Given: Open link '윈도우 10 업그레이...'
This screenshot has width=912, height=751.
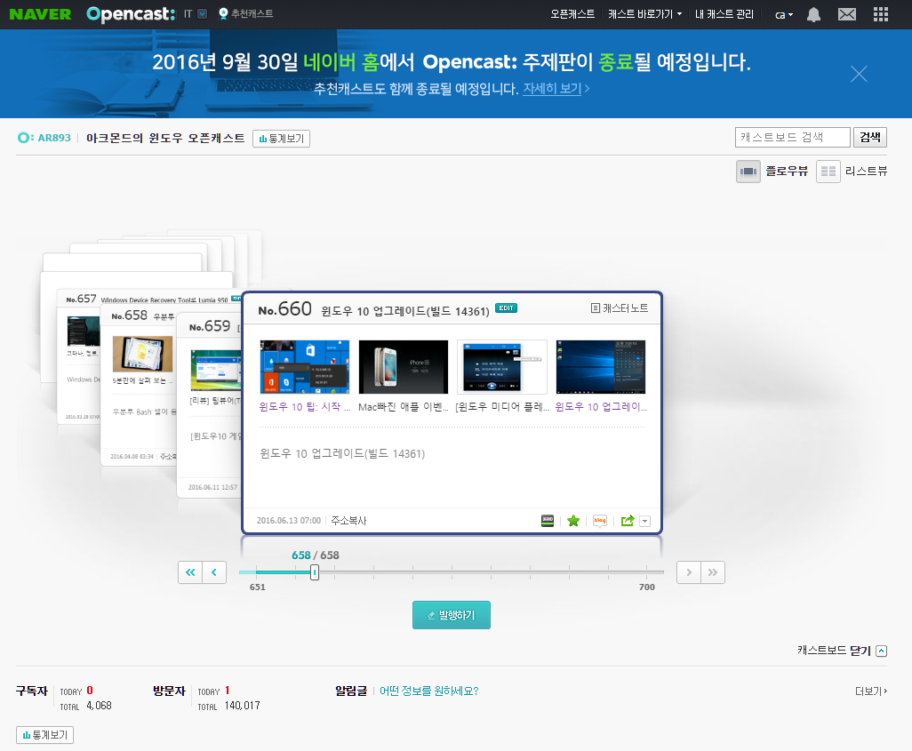Looking at the screenshot, I should 602,407.
